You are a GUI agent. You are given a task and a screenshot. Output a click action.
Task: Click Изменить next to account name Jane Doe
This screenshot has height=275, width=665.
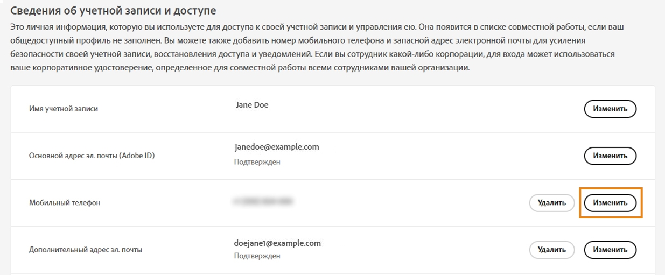click(x=610, y=109)
